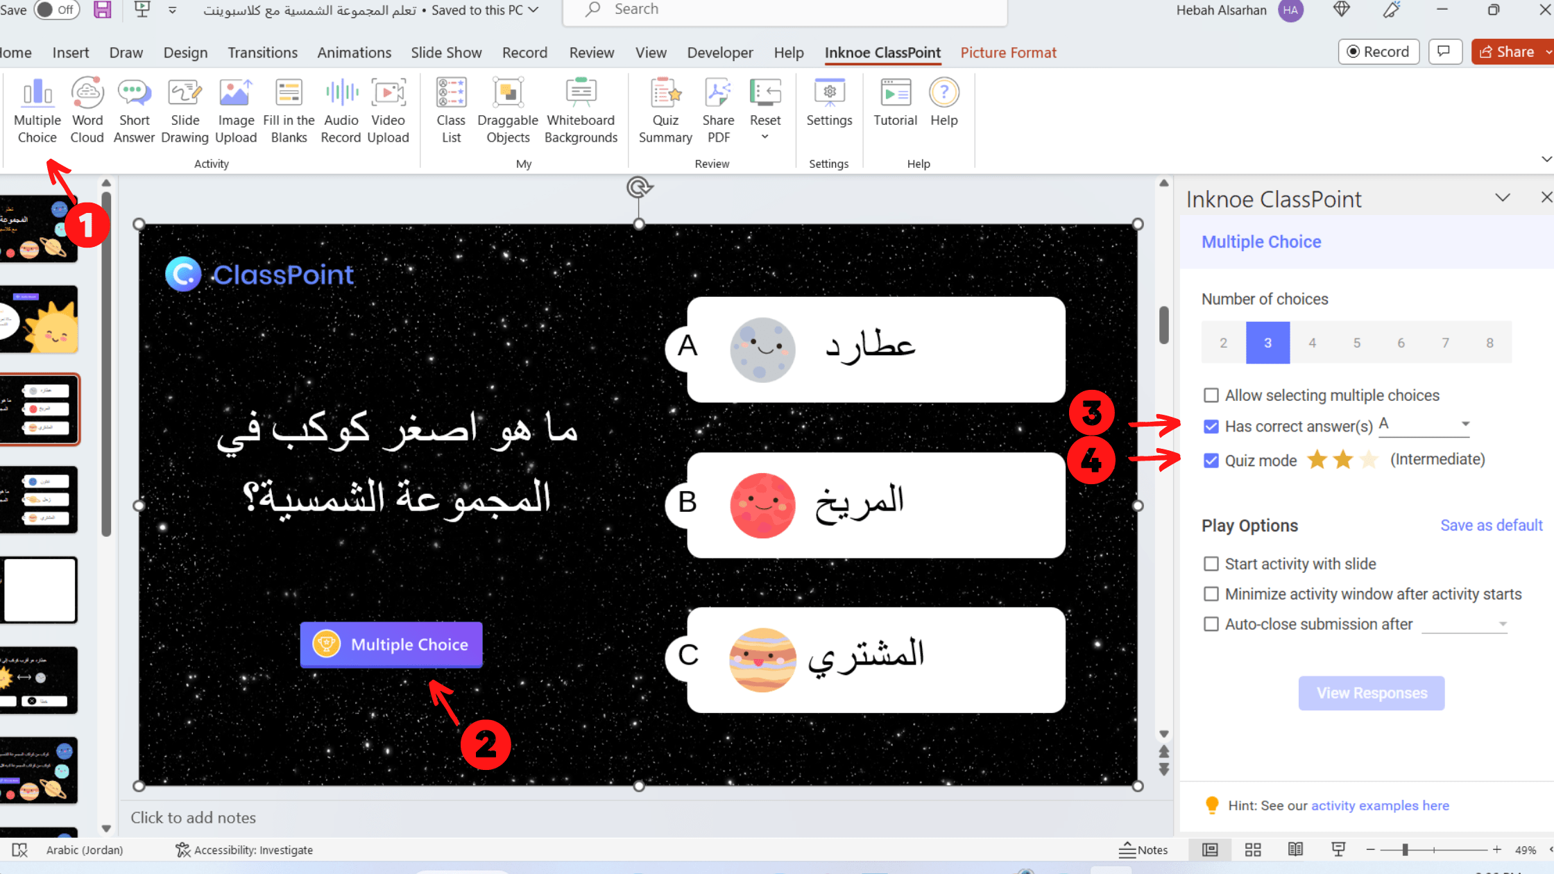Click the View Responses button
This screenshot has height=874, width=1554.
(1372, 692)
